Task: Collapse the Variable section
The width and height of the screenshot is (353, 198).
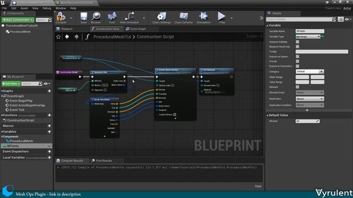Action: pos(268,26)
